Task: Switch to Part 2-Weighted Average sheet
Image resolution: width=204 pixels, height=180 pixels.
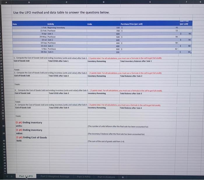Action: coord(55,176)
